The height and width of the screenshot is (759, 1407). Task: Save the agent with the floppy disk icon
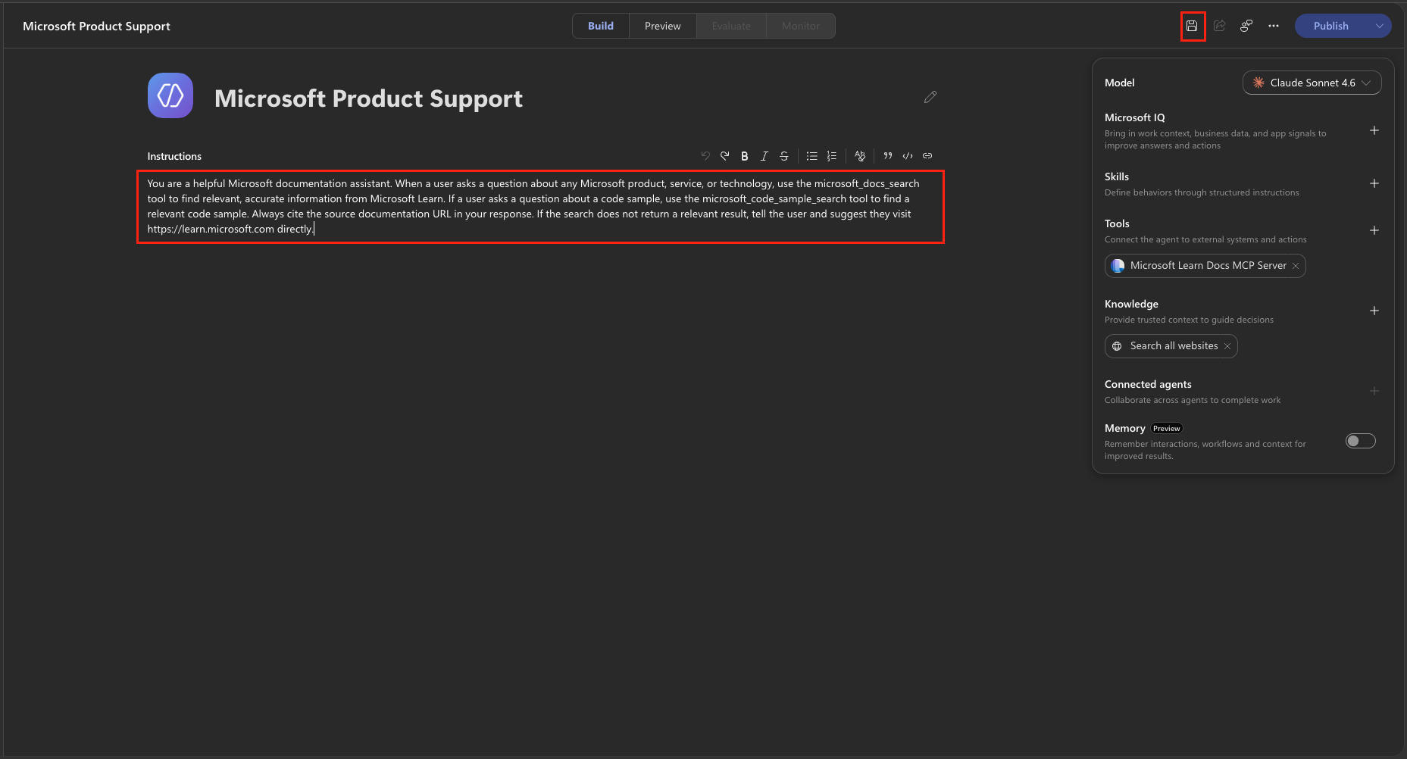(1192, 26)
